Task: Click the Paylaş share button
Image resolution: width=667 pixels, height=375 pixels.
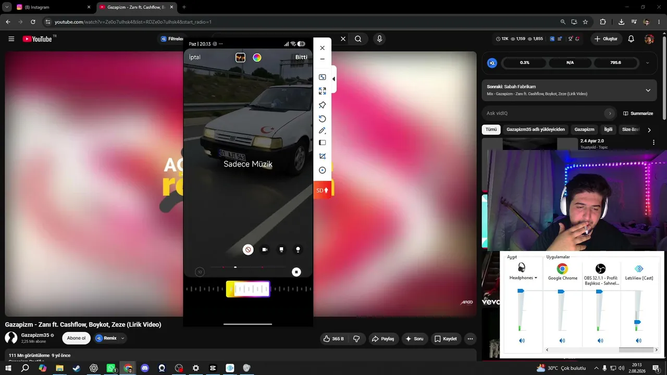Action: click(x=383, y=339)
